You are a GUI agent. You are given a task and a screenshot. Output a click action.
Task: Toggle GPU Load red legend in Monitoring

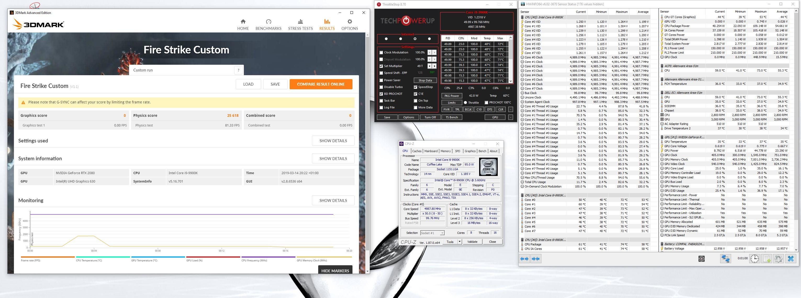pos(213,259)
